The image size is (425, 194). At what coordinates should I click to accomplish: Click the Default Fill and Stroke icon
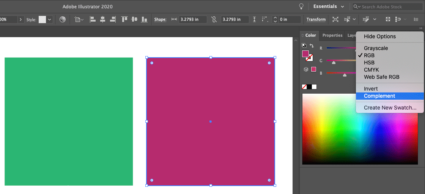304,45
